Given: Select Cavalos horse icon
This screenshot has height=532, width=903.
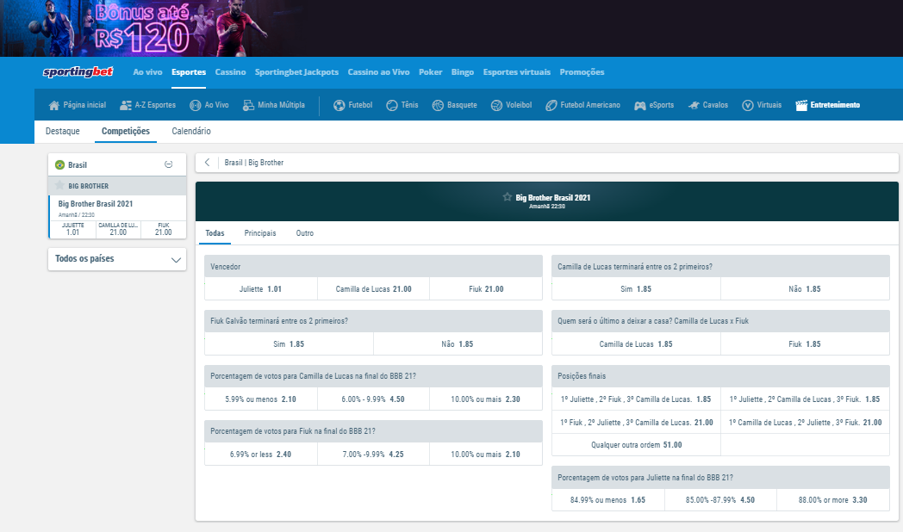Looking at the screenshot, I should (x=694, y=105).
